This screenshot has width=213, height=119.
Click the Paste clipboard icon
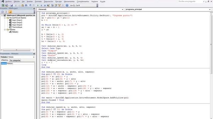[x=23, y=5]
